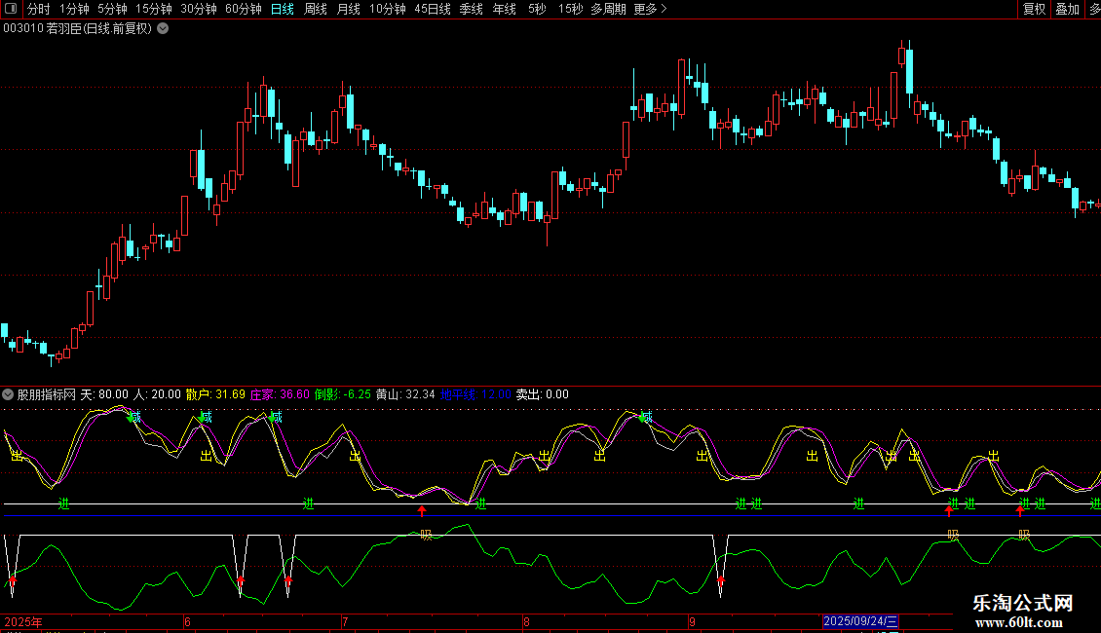The width and height of the screenshot is (1101, 633).
Task: Toggle the 日线 daily period
Action: (x=282, y=10)
